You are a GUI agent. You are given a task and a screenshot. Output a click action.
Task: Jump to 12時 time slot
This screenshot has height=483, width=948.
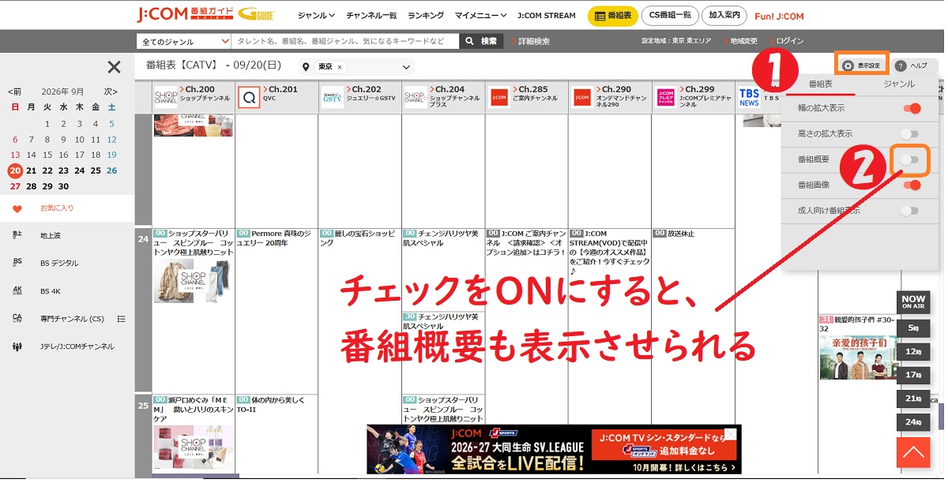tap(913, 351)
